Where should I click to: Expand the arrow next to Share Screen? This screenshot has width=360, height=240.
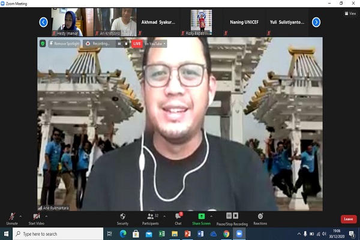[212, 216]
